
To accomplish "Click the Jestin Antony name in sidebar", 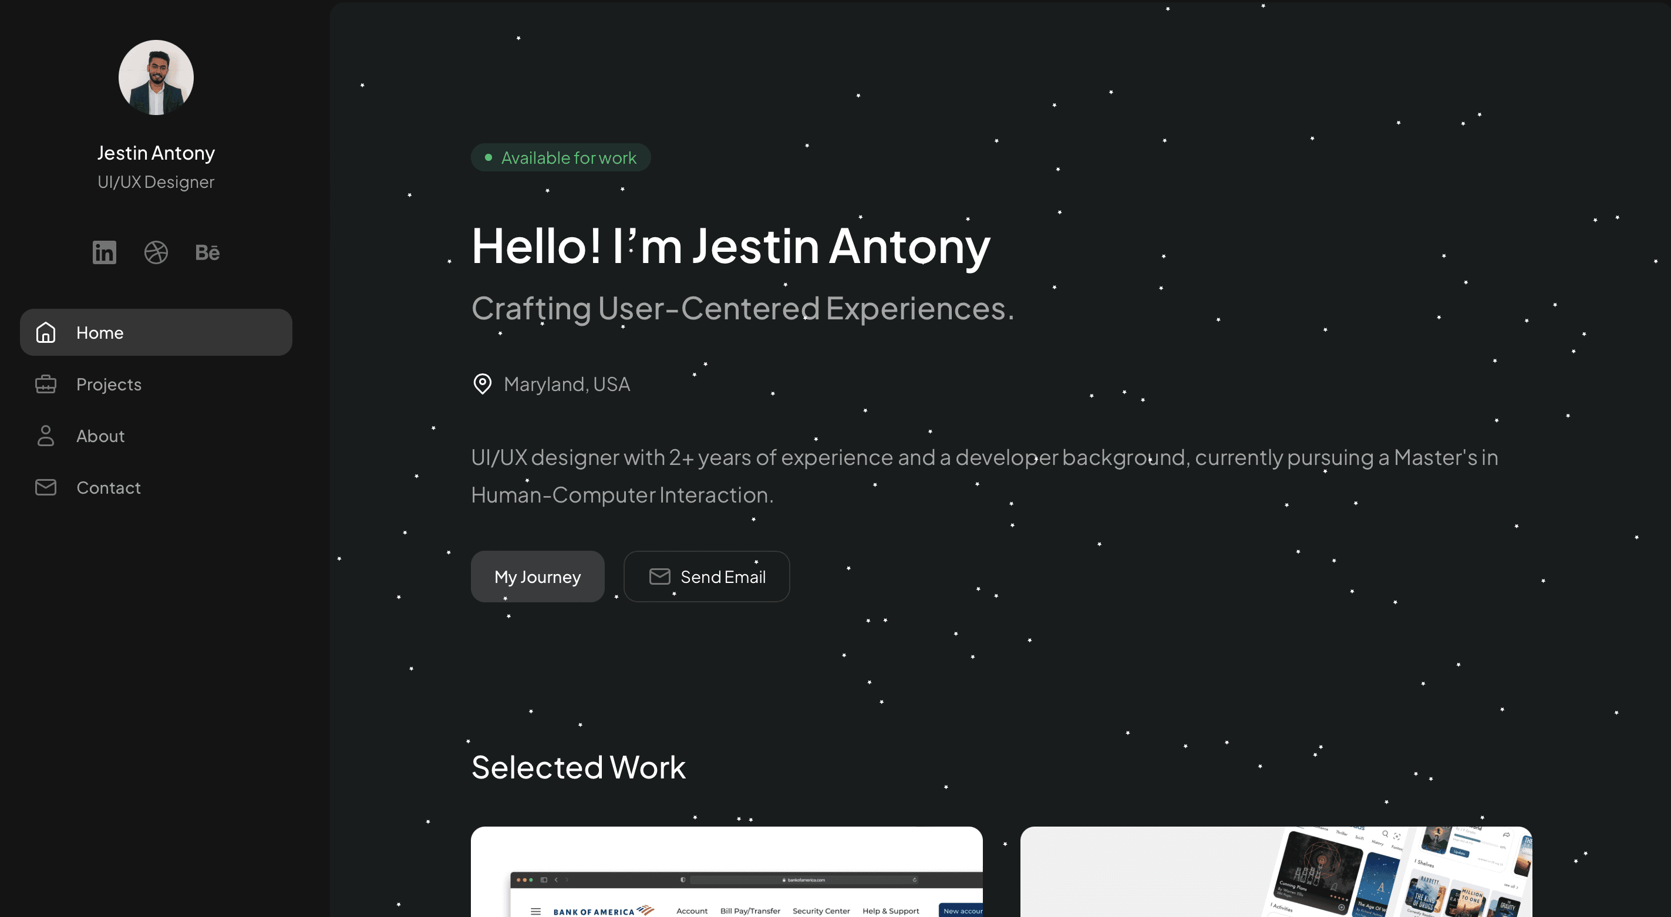I will [x=156, y=153].
